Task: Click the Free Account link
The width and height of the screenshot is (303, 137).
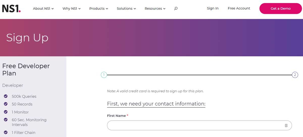Action: click(x=239, y=8)
